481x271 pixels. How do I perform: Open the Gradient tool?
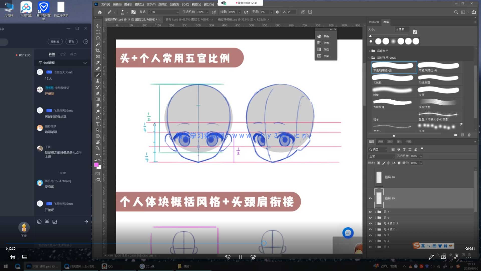(x=98, y=99)
